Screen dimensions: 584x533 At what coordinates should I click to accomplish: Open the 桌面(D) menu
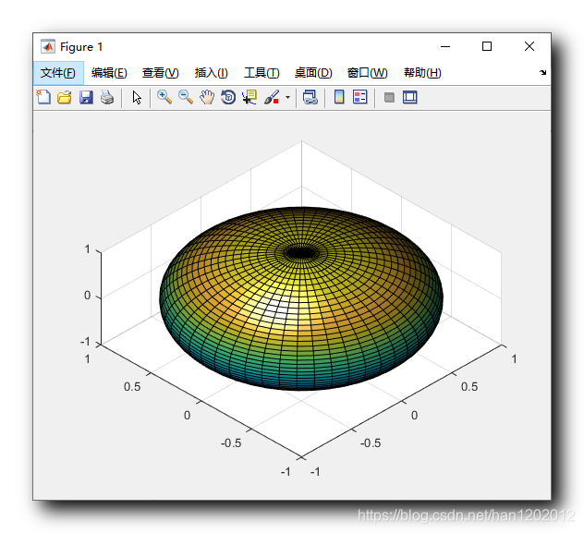(x=313, y=73)
